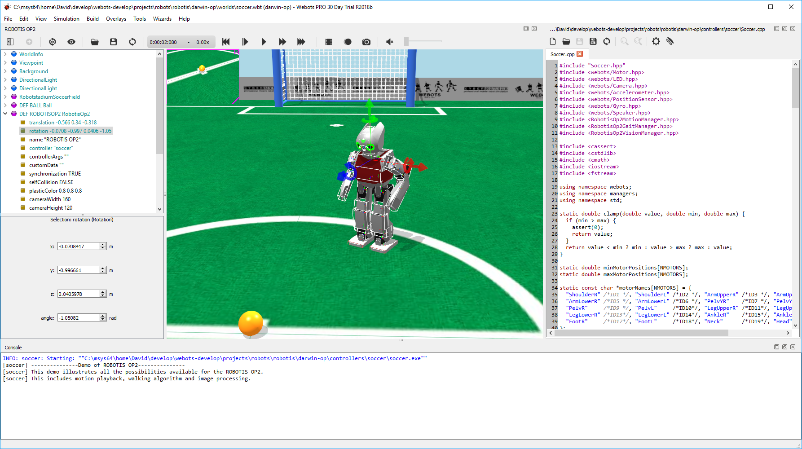This screenshot has height=449, width=802.
Task: Step the simulation one frame
Action: click(245, 42)
